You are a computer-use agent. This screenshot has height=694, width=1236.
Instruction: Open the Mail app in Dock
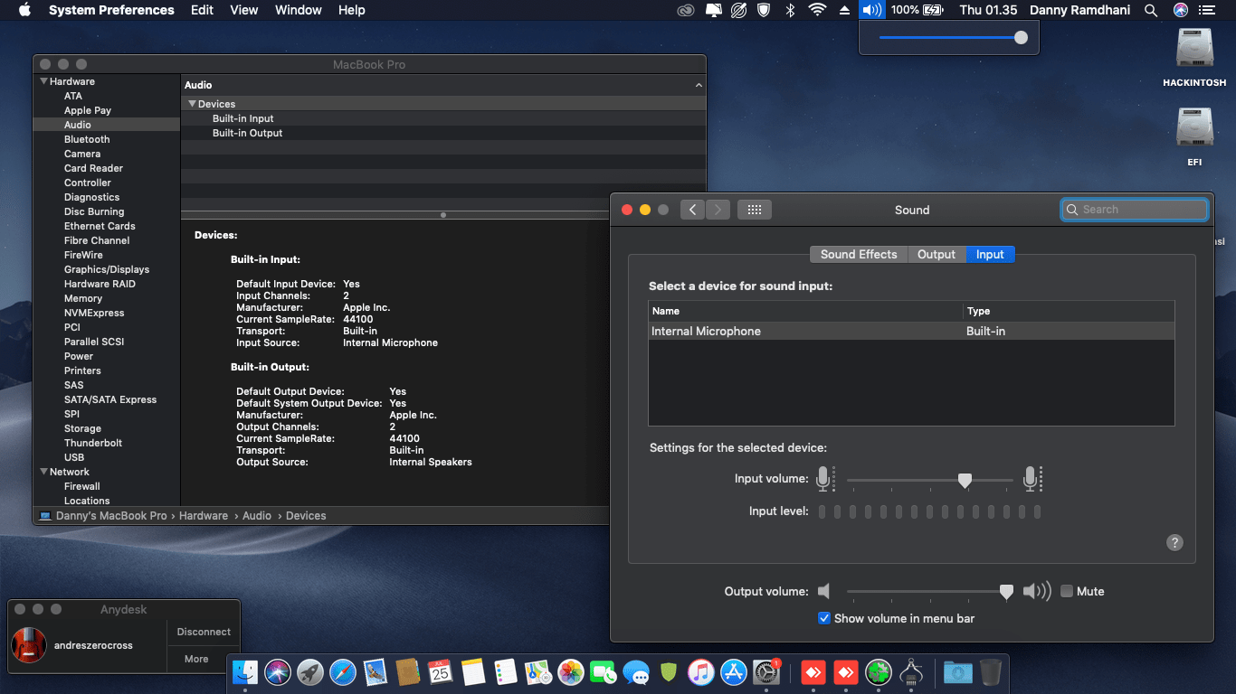point(376,672)
